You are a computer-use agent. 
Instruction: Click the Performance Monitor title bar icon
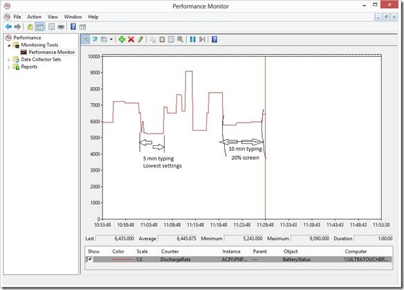pyautogui.click(x=8, y=6)
